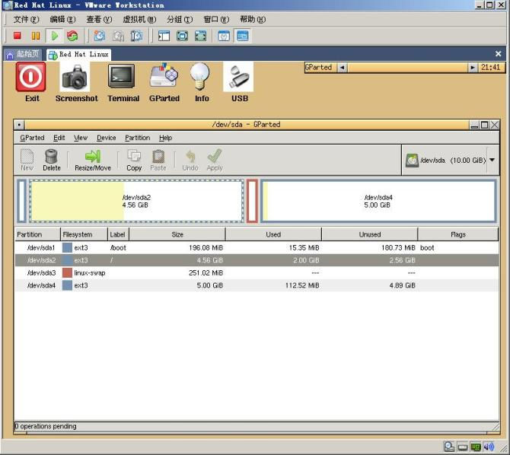
Task: Delete the selected partition
Action: tap(52, 160)
